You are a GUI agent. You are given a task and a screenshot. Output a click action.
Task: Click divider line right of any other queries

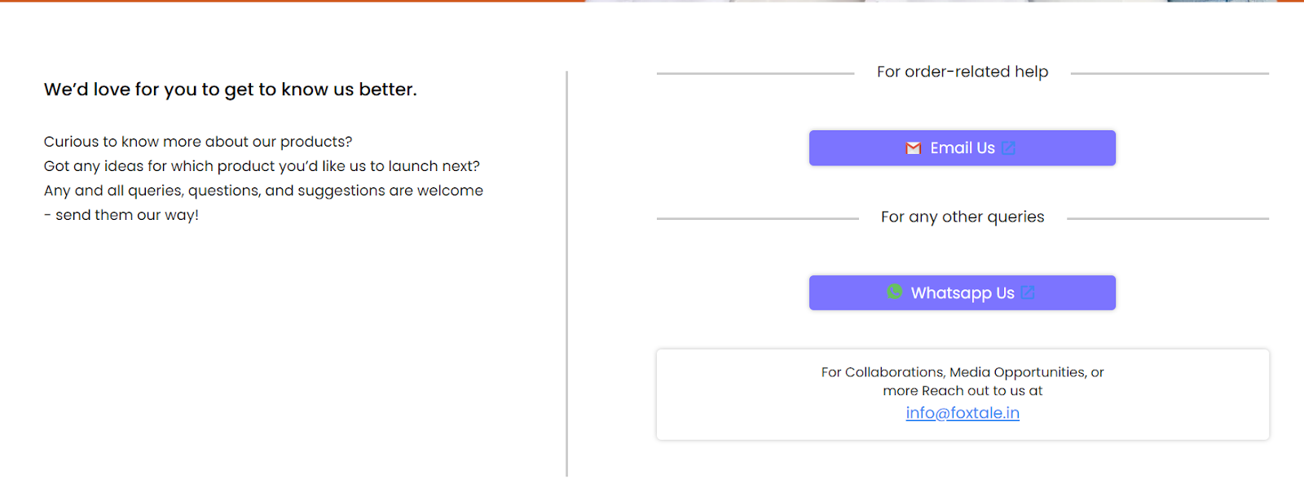tap(1167, 218)
